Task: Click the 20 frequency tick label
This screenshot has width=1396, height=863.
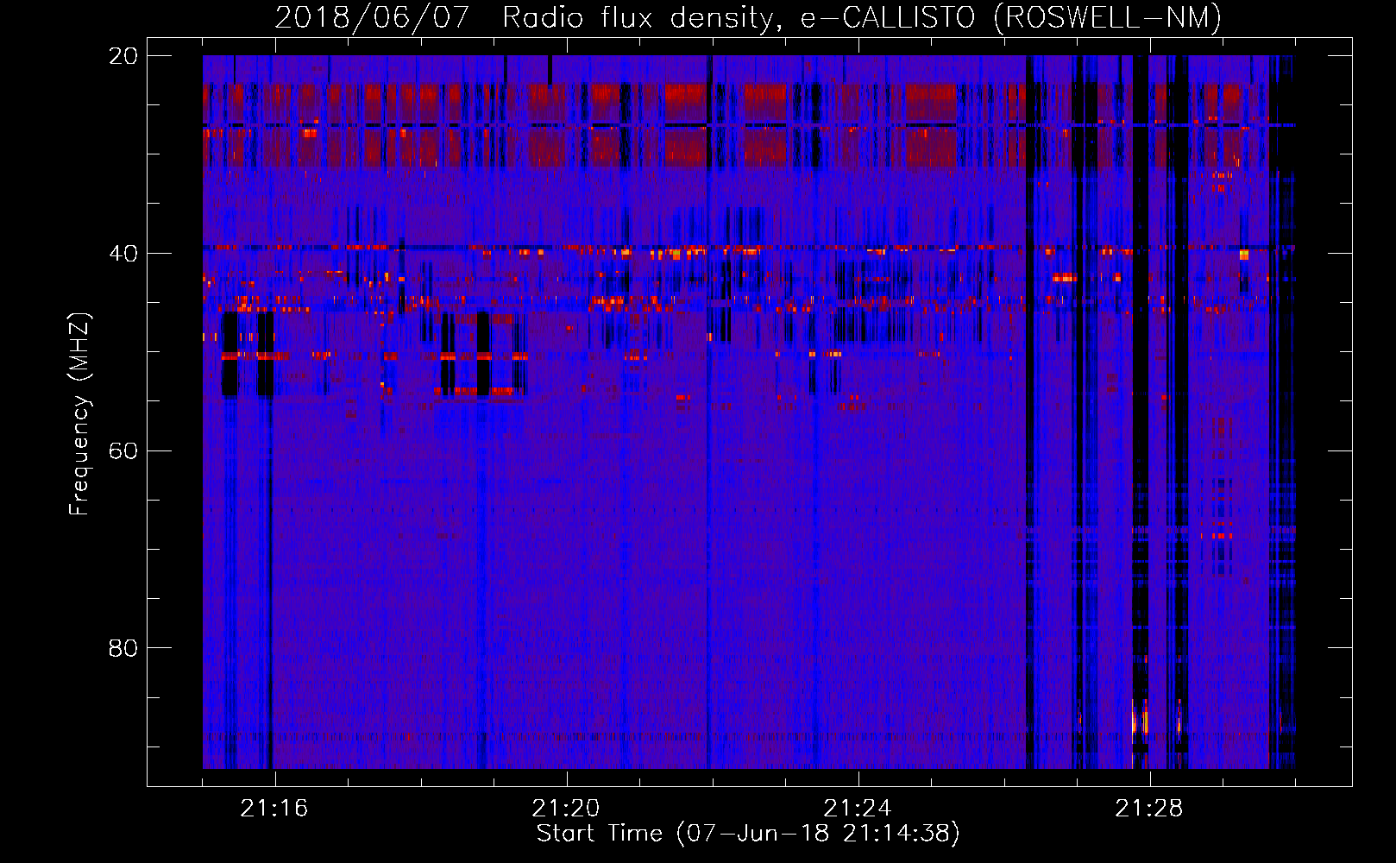Action: (123, 56)
